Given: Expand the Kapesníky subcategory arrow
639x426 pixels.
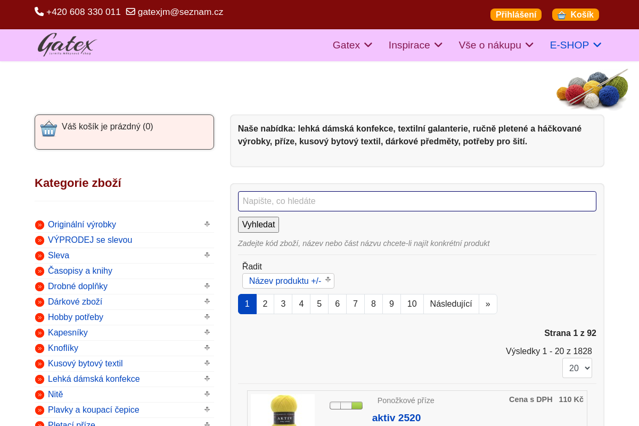Looking at the screenshot, I should click(207, 332).
